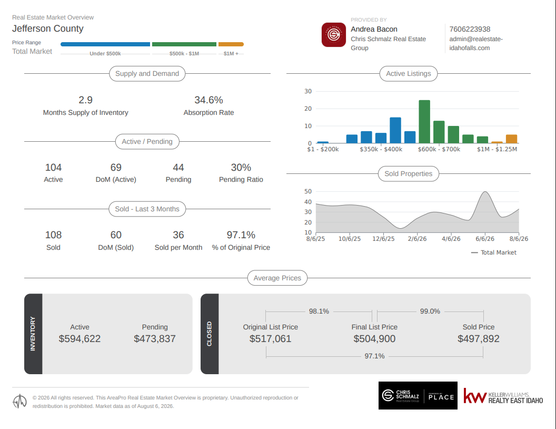Click the 69 DoM (Active) value
556x429 pixels.
coord(116,168)
